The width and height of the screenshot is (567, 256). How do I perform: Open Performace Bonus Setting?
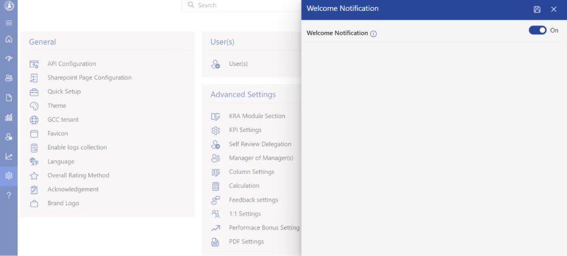coord(264,228)
